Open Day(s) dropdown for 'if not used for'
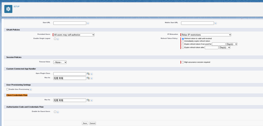The width and height of the screenshot is (263, 126). (x=232, y=44)
